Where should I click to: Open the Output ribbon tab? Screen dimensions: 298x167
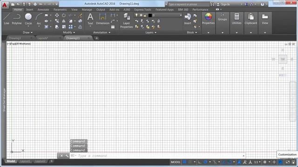pos(101,9)
